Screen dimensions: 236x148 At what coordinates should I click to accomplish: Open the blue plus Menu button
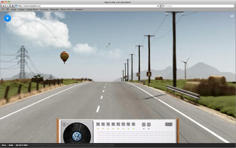click(x=7, y=18)
